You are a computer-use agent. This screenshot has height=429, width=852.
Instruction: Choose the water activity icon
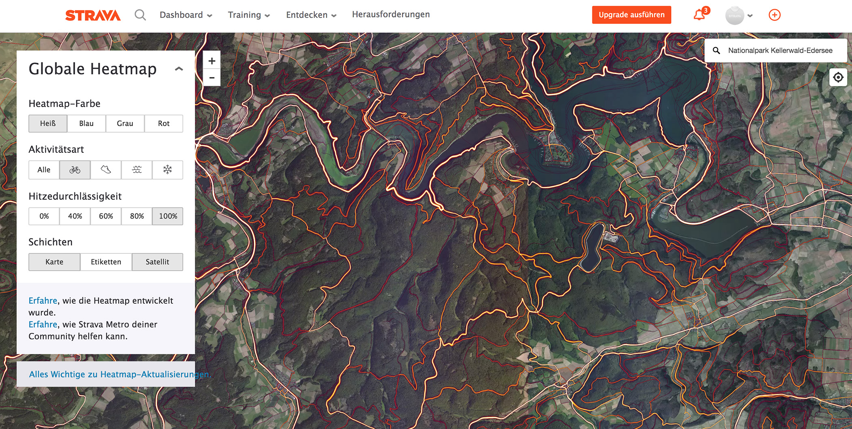(137, 170)
